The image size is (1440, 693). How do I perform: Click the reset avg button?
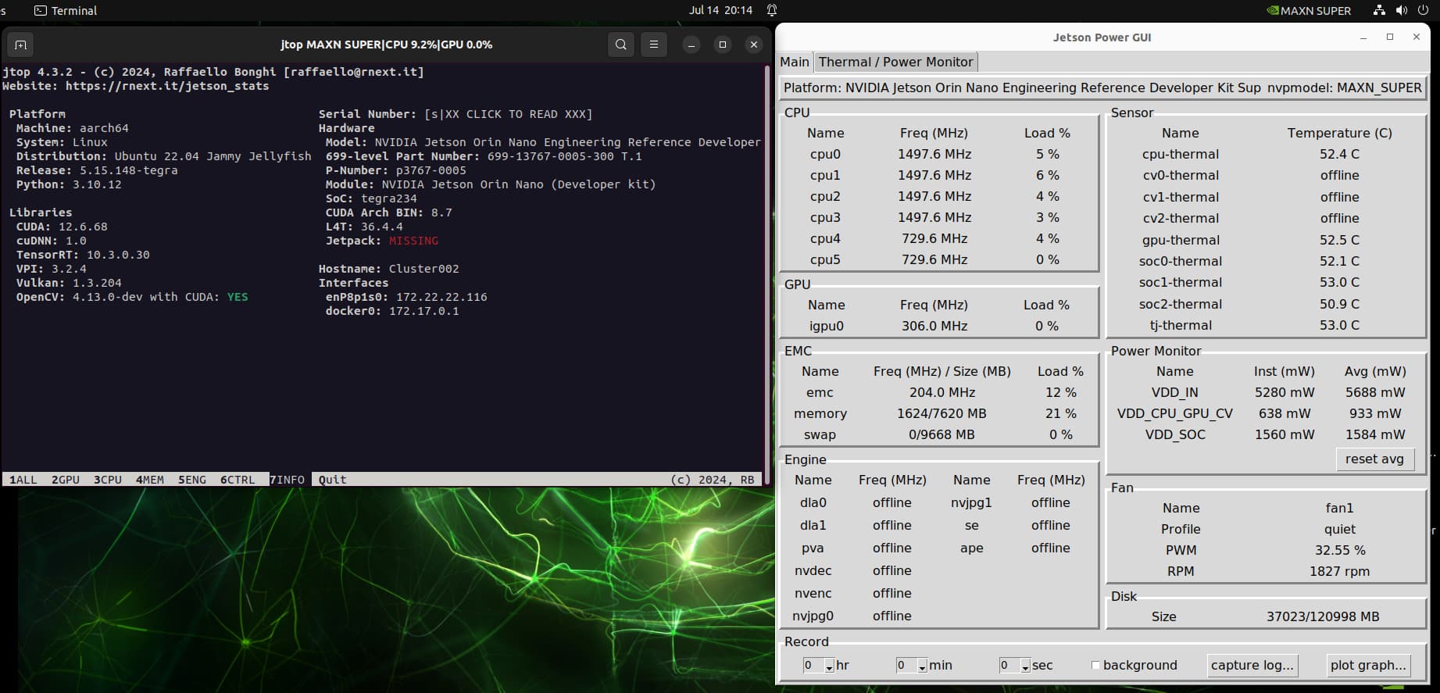pos(1374,459)
